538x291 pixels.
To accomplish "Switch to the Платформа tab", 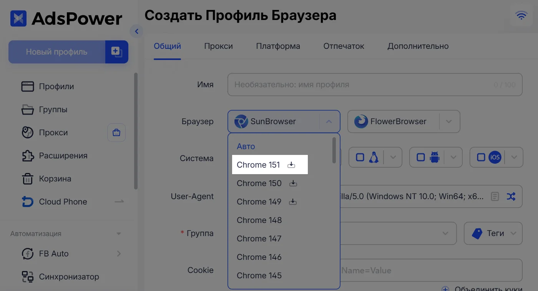I will [278, 46].
